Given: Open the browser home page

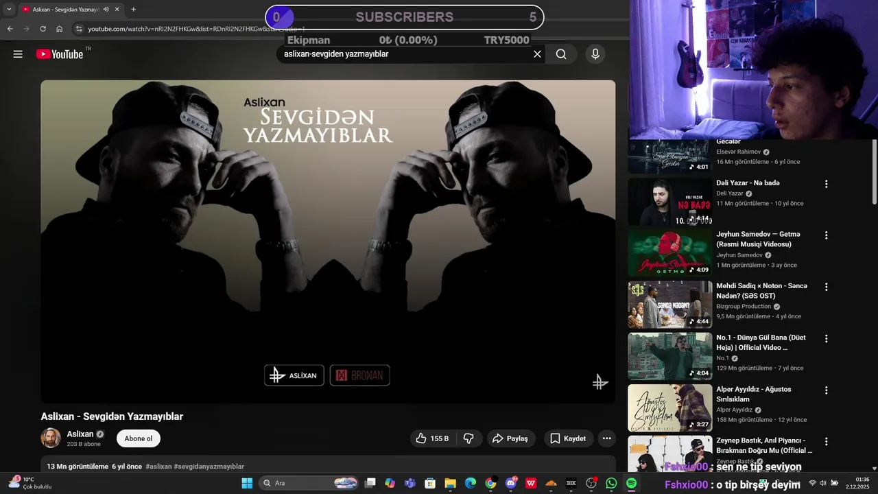Looking at the screenshot, I should (59, 29).
